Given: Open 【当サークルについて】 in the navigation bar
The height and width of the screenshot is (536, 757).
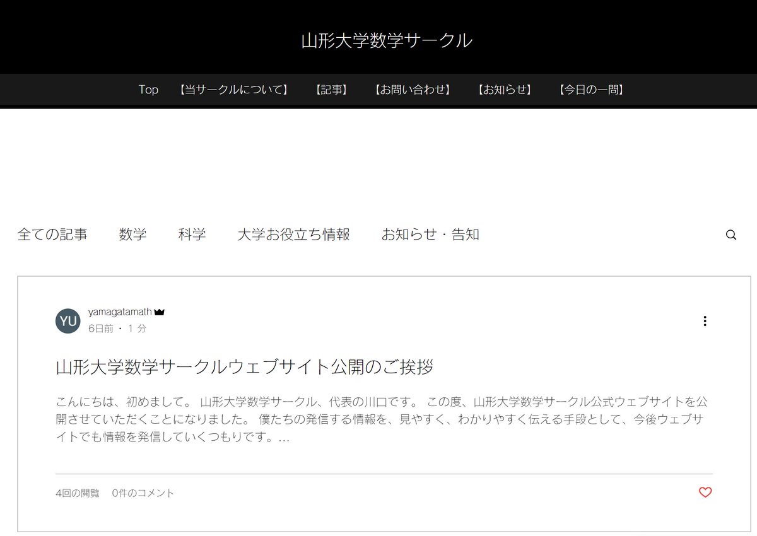Looking at the screenshot, I should tap(233, 90).
